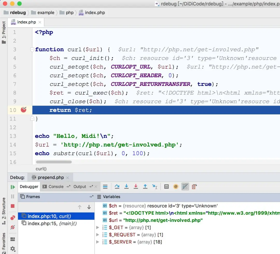
Task: Open the Project tool window
Action: pos(4,32)
